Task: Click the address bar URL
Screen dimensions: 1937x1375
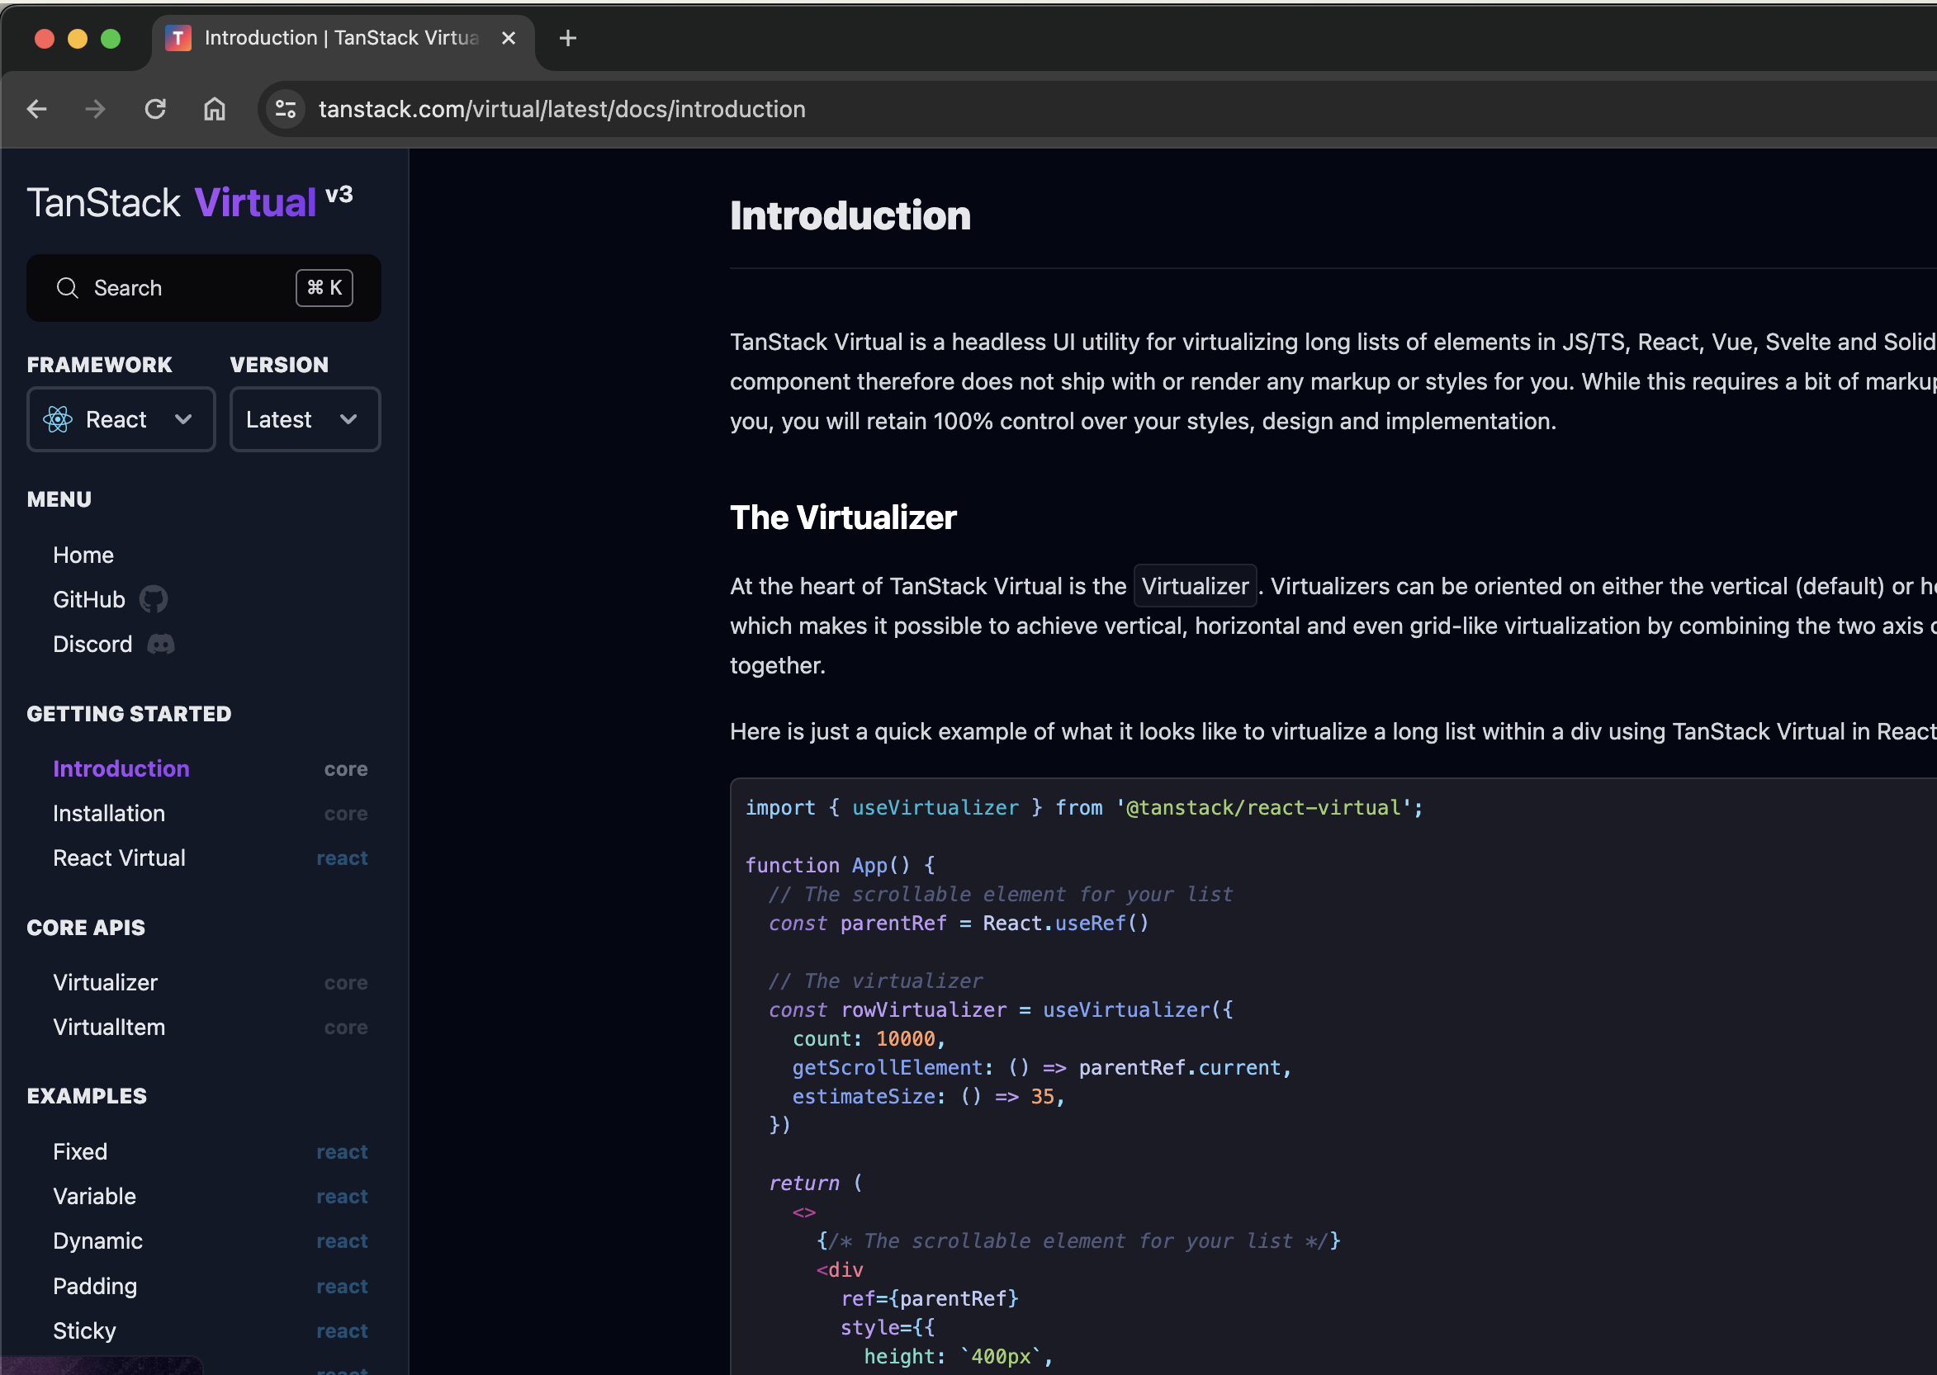Action: pos(561,109)
